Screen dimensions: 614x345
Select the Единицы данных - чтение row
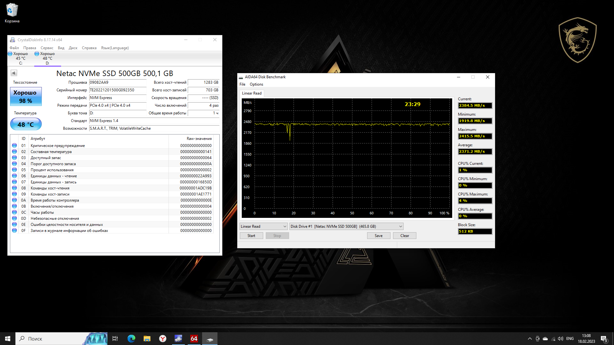pyautogui.click(x=112, y=176)
